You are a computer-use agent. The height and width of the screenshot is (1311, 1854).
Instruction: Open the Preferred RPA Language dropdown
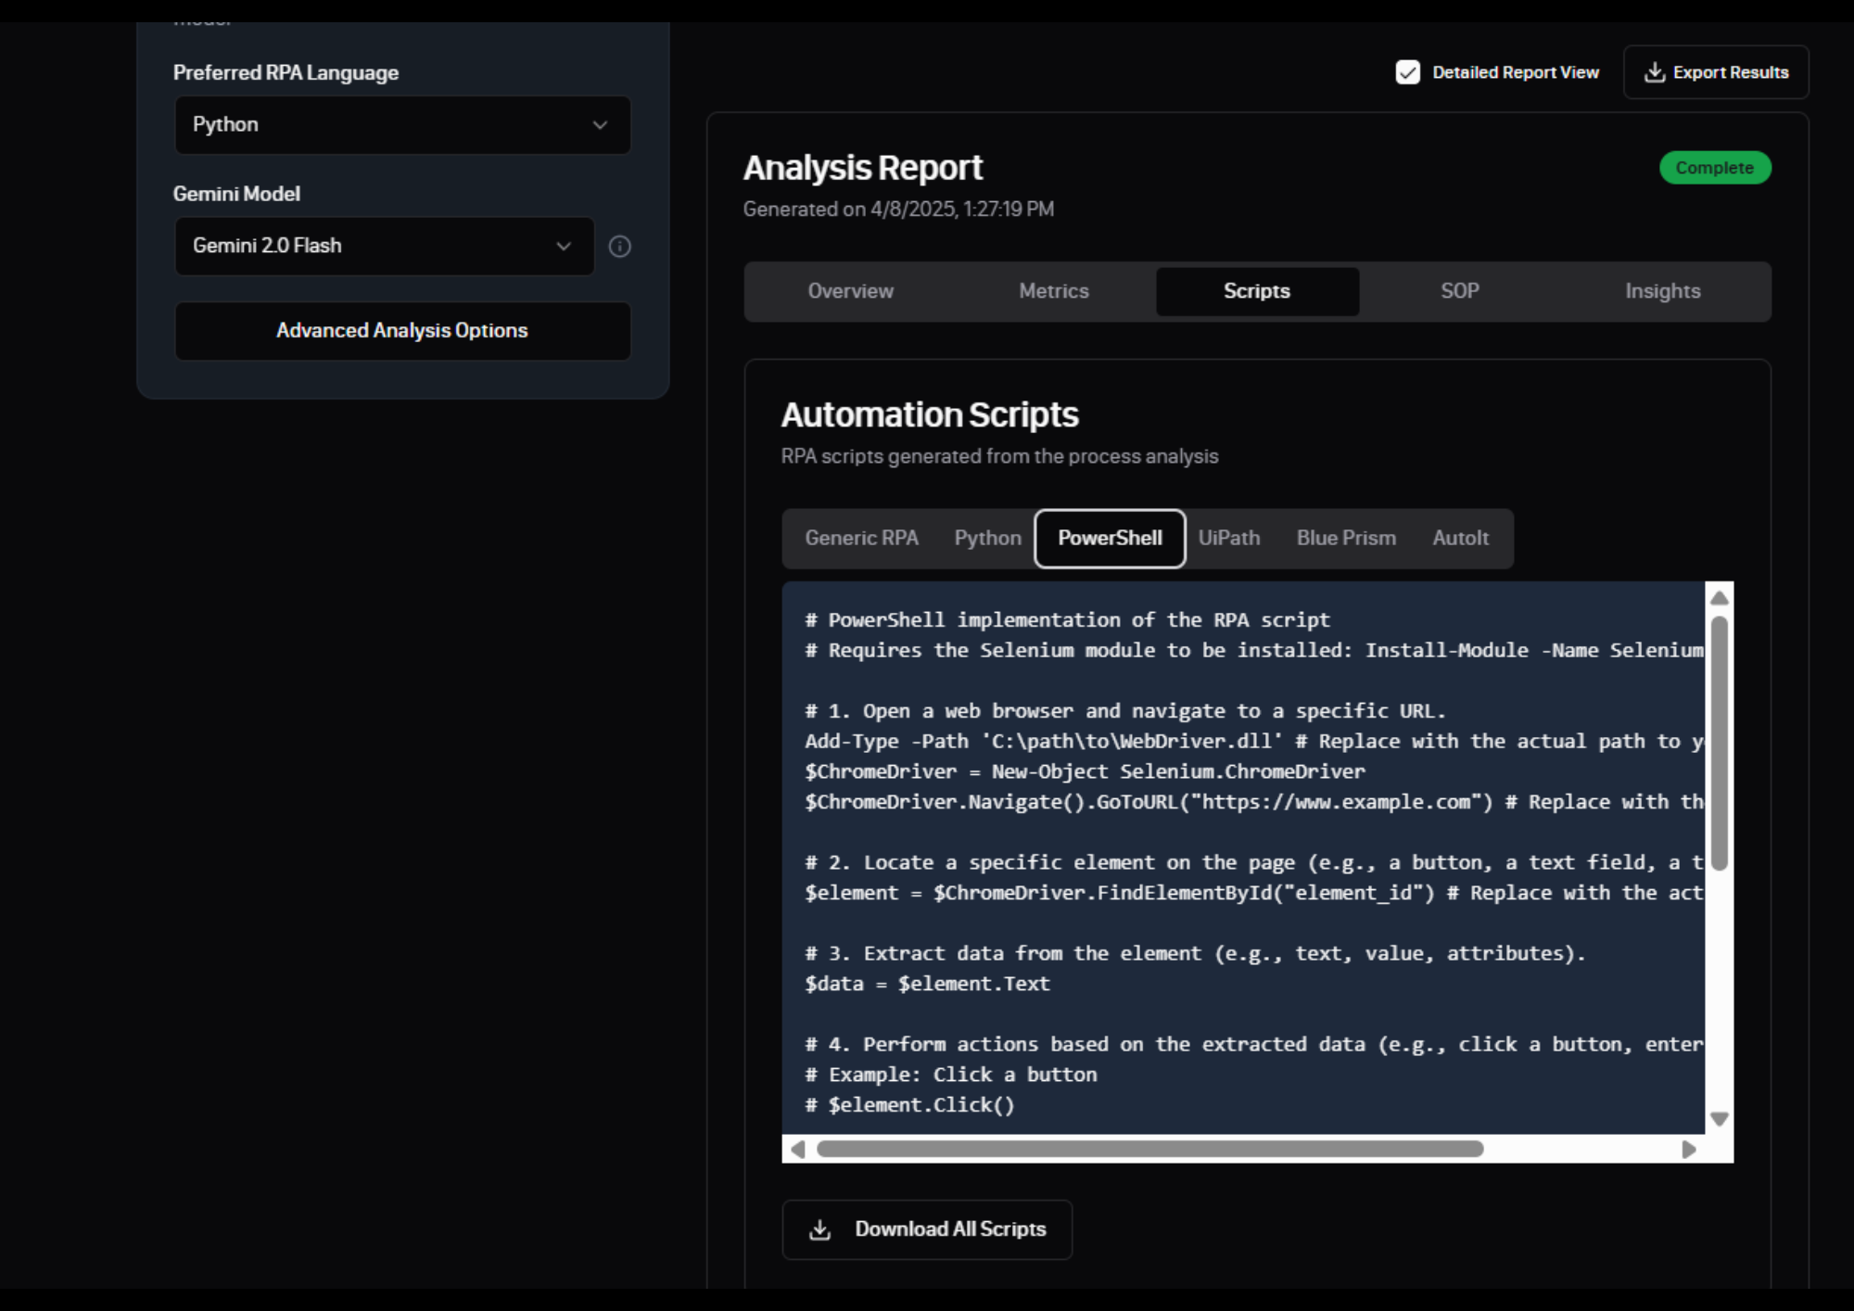click(401, 125)
